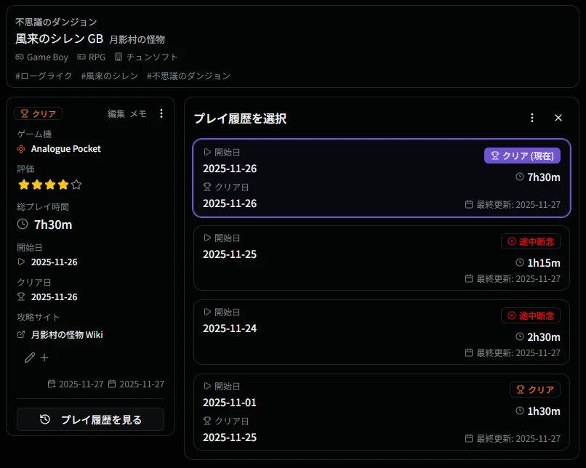The height and width of the screenshot is (468, 586).
Task: Open the kebab menu in the left panel
Action: pos(161,113)
